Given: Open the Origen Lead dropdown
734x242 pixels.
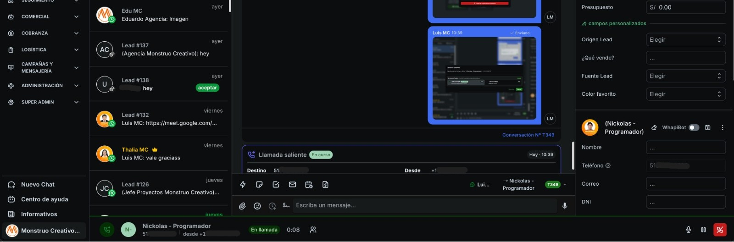Looking at the screenshot, I should point(686,39).
